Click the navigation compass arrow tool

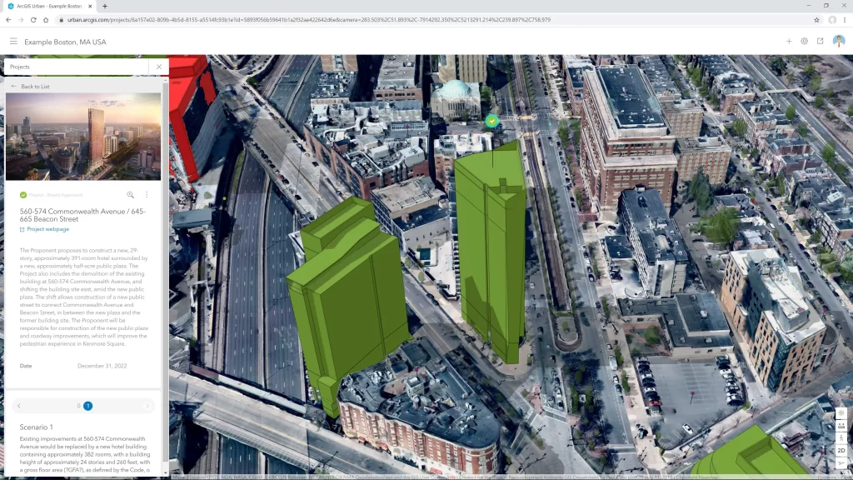click(x=841, y=463)
